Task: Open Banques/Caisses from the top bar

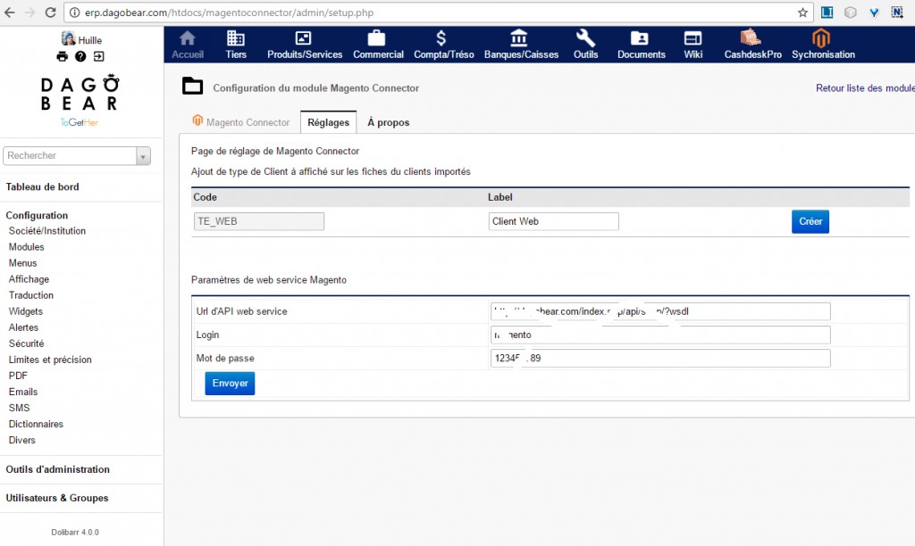Action: coord(521,44)
